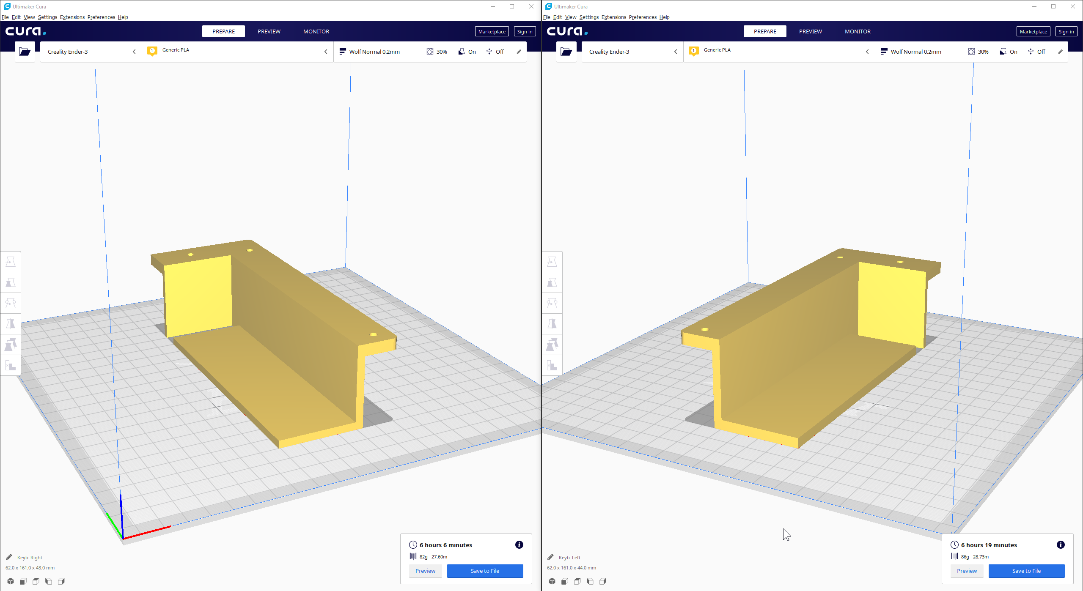Switch to top view in left window

[36, 581]
